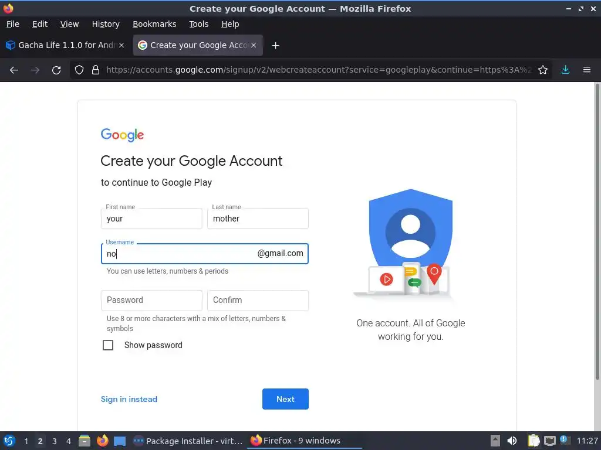Close the Gacha Life tab
This screenshot has width=601, height=450.
point(121,45)
